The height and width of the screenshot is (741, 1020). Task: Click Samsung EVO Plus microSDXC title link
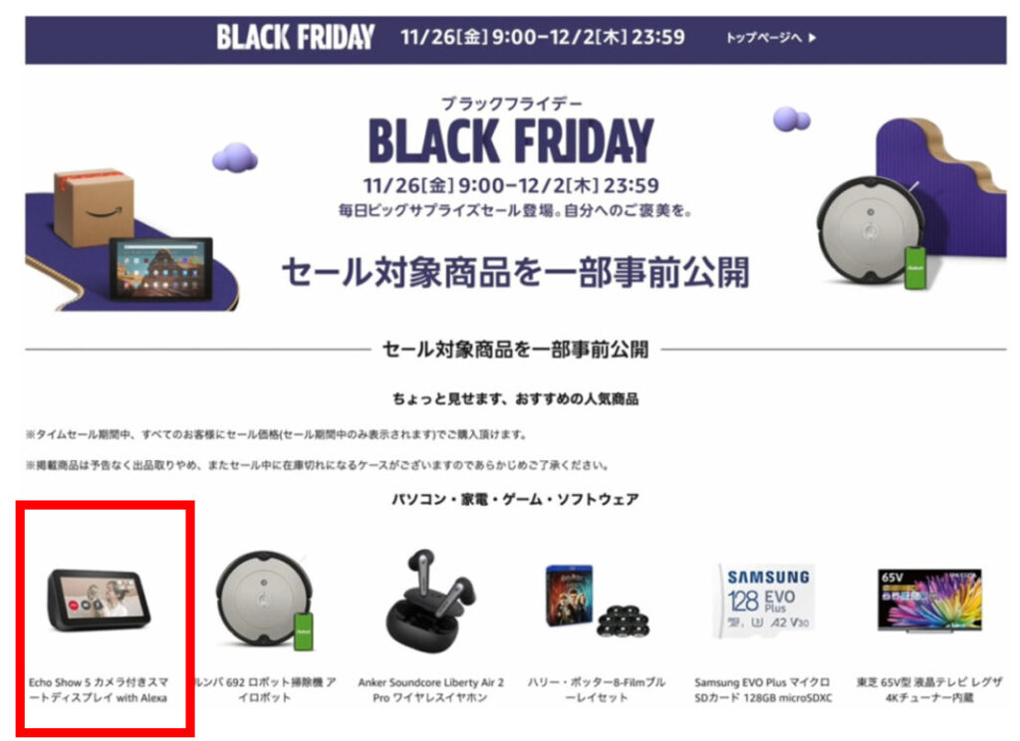763,690
